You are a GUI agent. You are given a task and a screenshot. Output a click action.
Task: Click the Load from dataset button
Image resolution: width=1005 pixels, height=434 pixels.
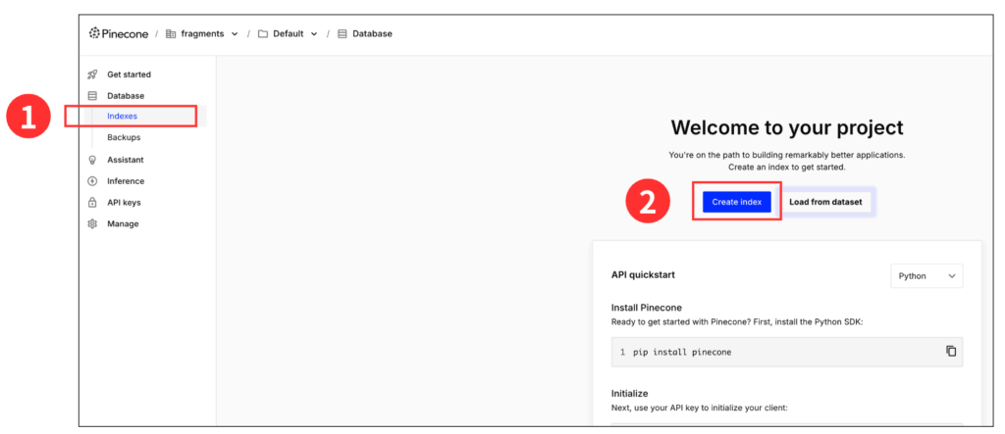(824, 202)
